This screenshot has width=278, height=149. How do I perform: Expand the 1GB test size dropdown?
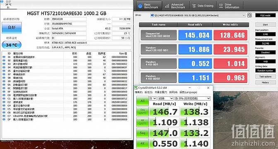point(165,98)
